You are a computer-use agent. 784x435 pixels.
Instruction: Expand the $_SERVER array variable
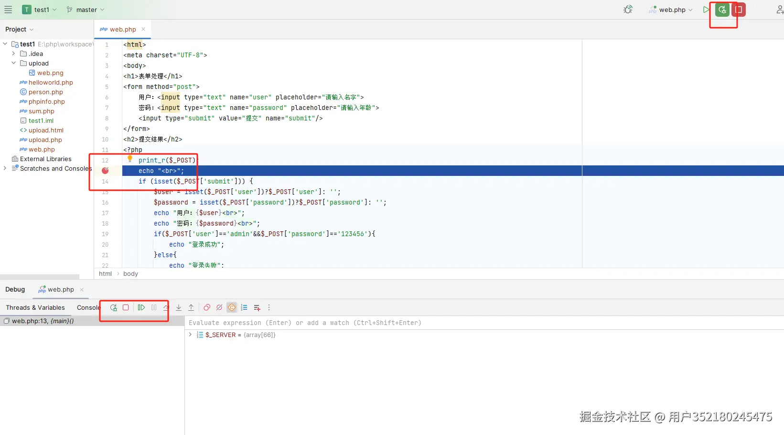coord(190,335)
